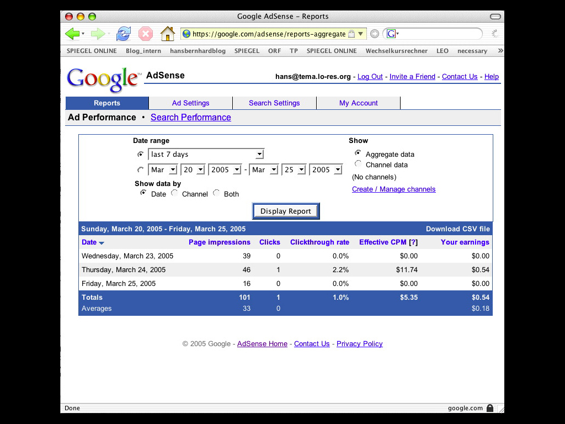Open the last 7 days dropdown
Screen dimensions: 565x424
pyautogui.click(x=206, y=154)
